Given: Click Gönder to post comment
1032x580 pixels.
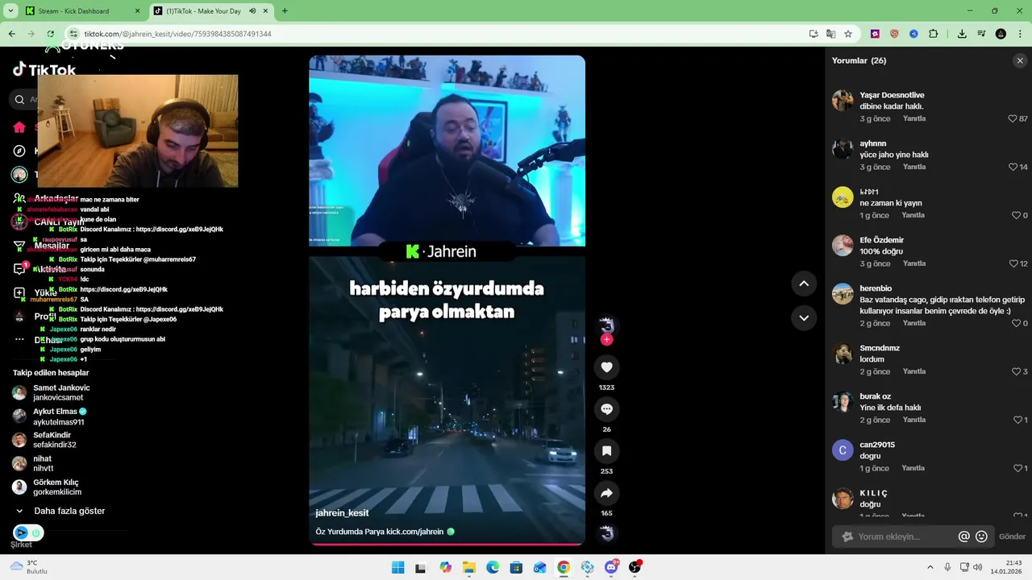Looking at the screenshot, I should pos(1012,536).
